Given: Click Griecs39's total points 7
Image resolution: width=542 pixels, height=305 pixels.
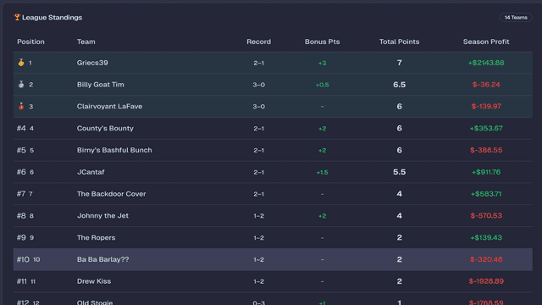Looking at the screenshot, I should tap(399, 63).
